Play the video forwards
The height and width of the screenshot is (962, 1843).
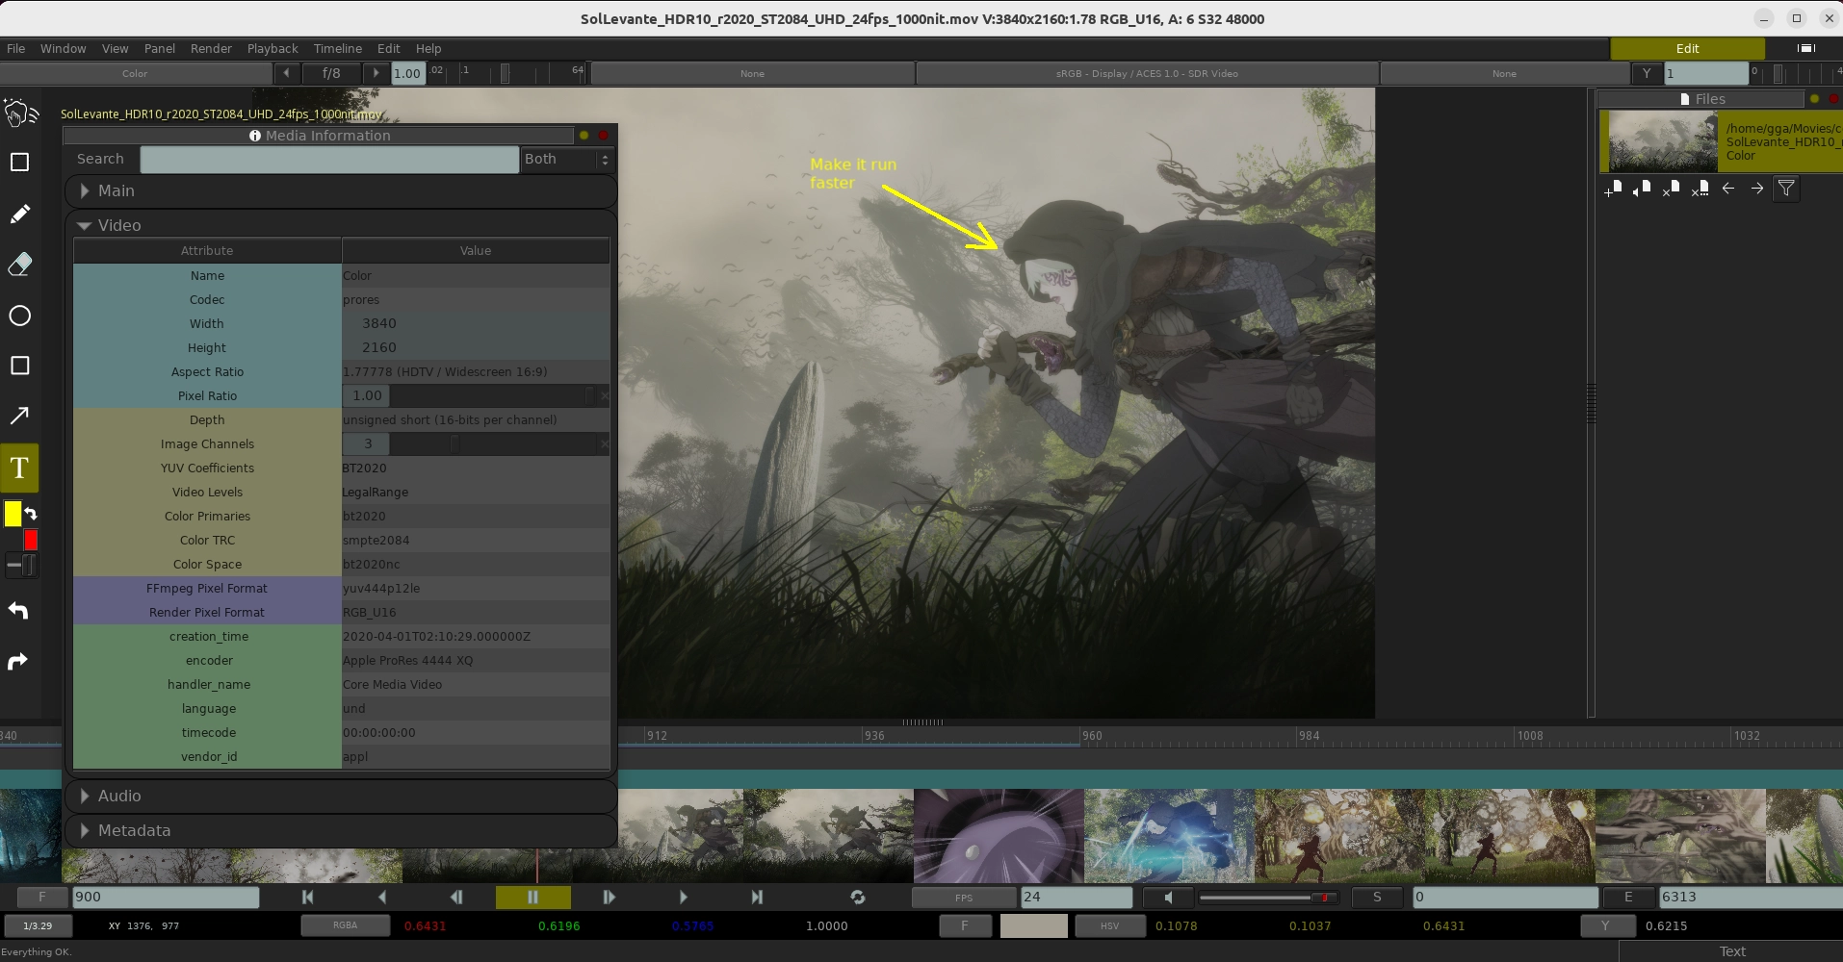[x=683, y=897]
